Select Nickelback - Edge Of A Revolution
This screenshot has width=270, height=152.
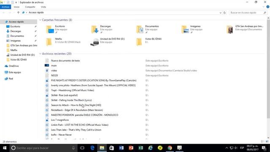click(77, 110)
